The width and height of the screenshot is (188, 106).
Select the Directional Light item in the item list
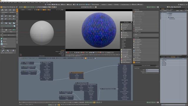172,19
